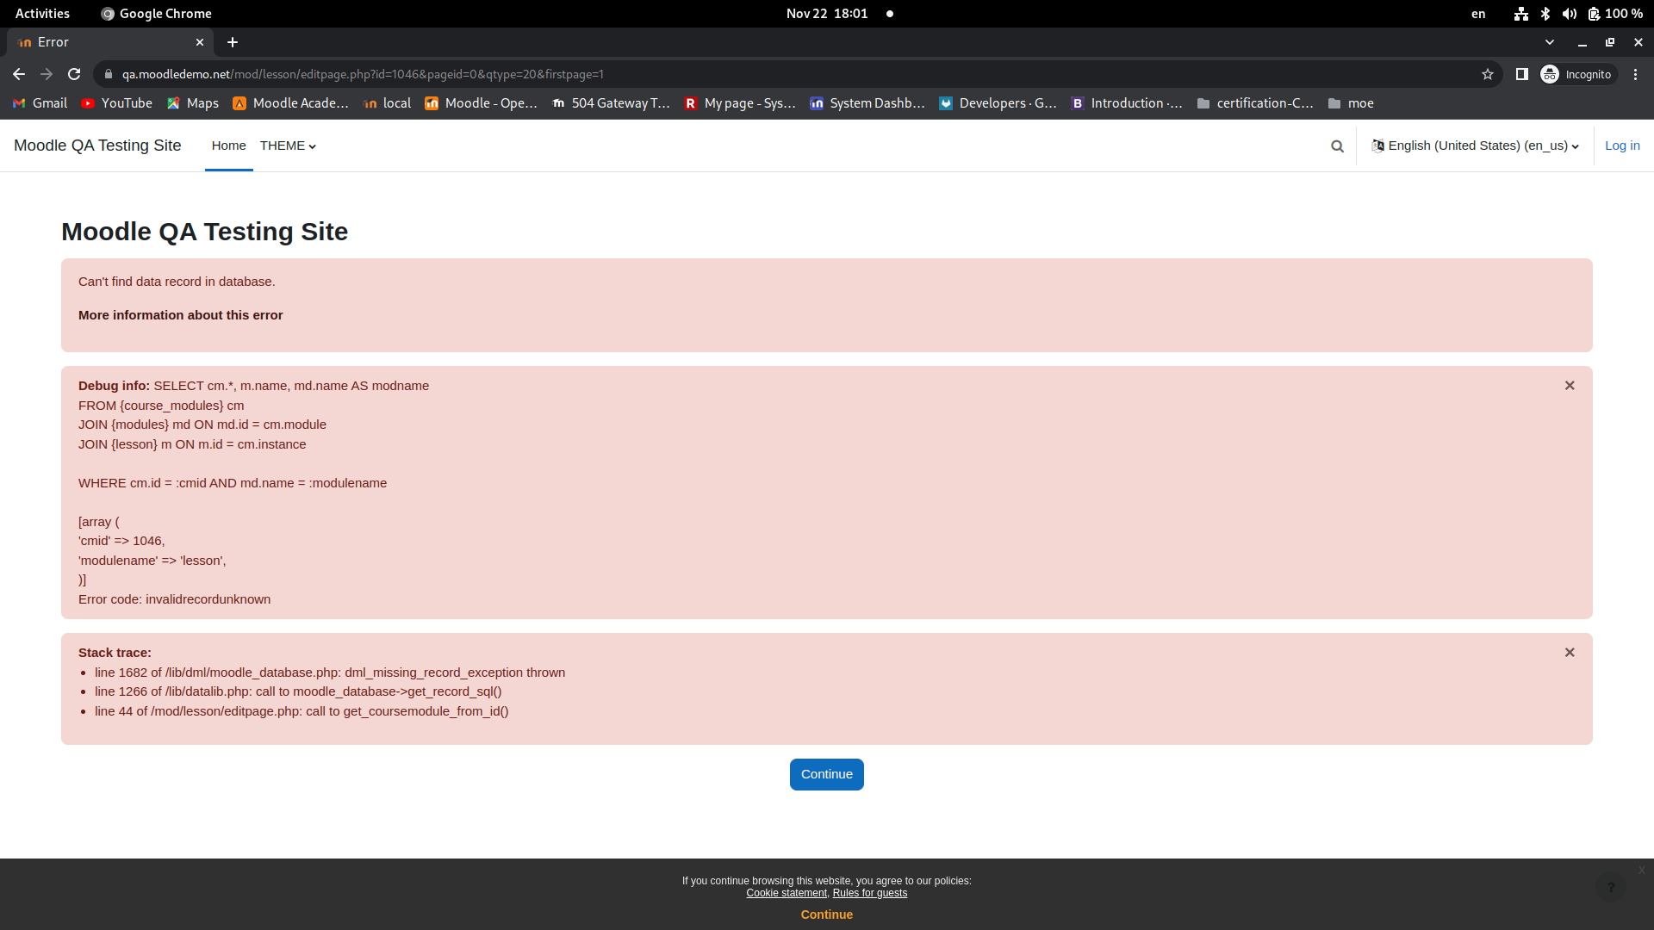Click the site search magnifier icon
This screenshot has width=1654, height=930.
(1337, 146)
